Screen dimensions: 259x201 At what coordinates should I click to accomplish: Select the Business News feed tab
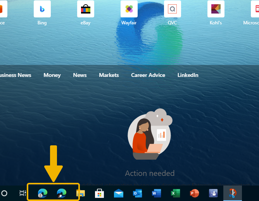coord(16,75)
